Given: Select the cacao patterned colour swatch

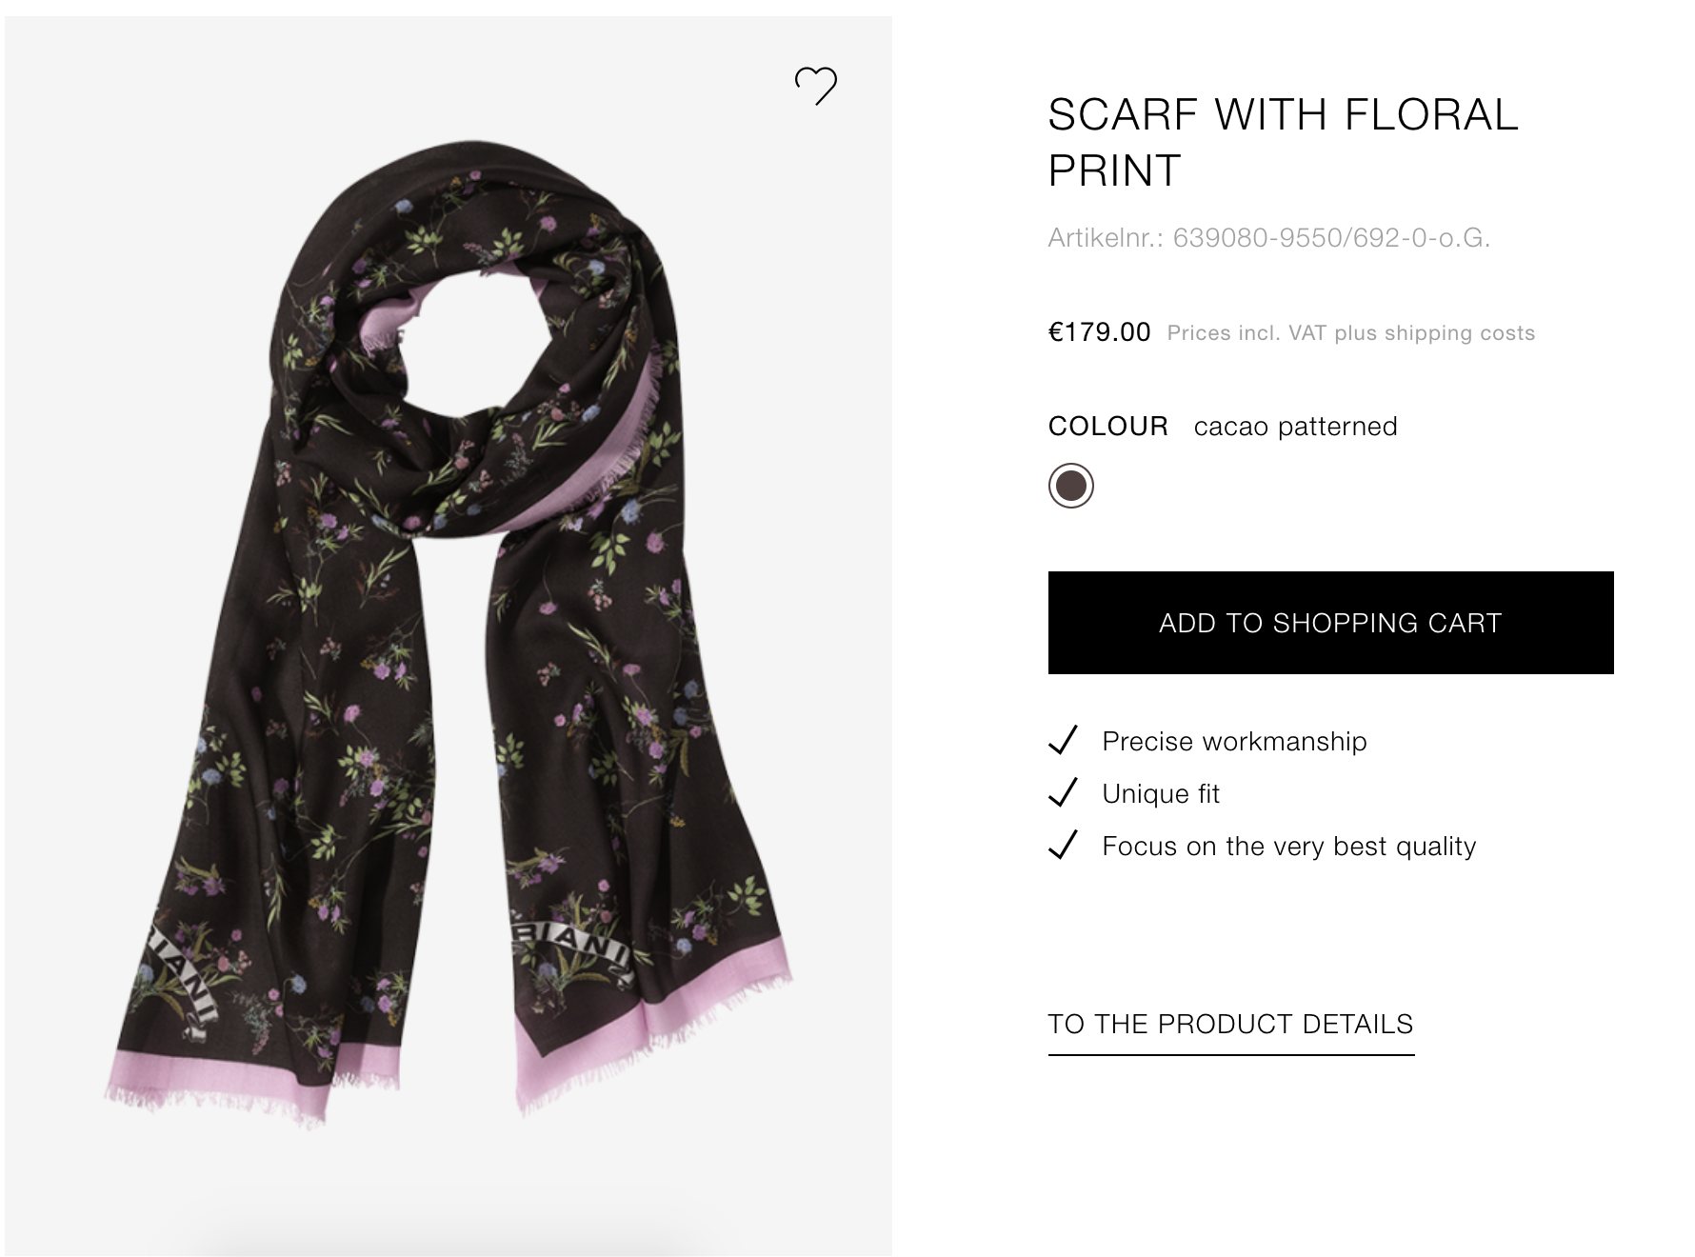Looking at the screenshot, I should [1071, 486].
